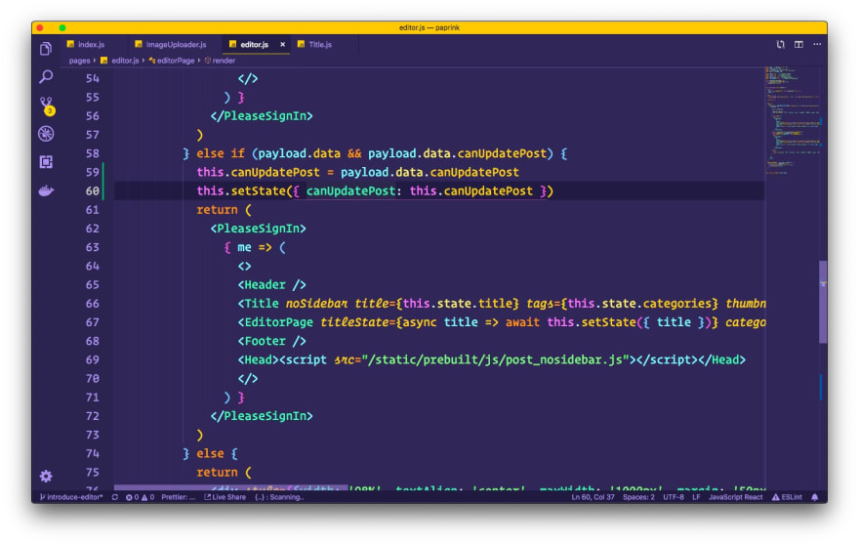The image size is (859, 545).
Task: Place cursor on setState in line 60
Action: click(258, 190)
